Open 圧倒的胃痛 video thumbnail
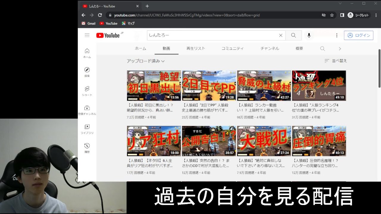 (x=319, y=141)
